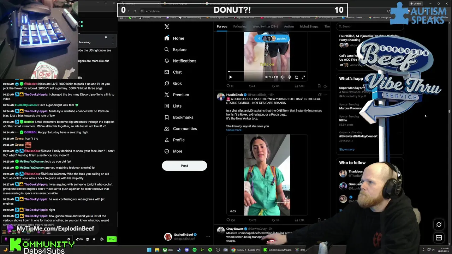Open more options for #BNewEraBirthdayConcert trend
This screenshot has width=452, height=254.
[x=399, y=133]
